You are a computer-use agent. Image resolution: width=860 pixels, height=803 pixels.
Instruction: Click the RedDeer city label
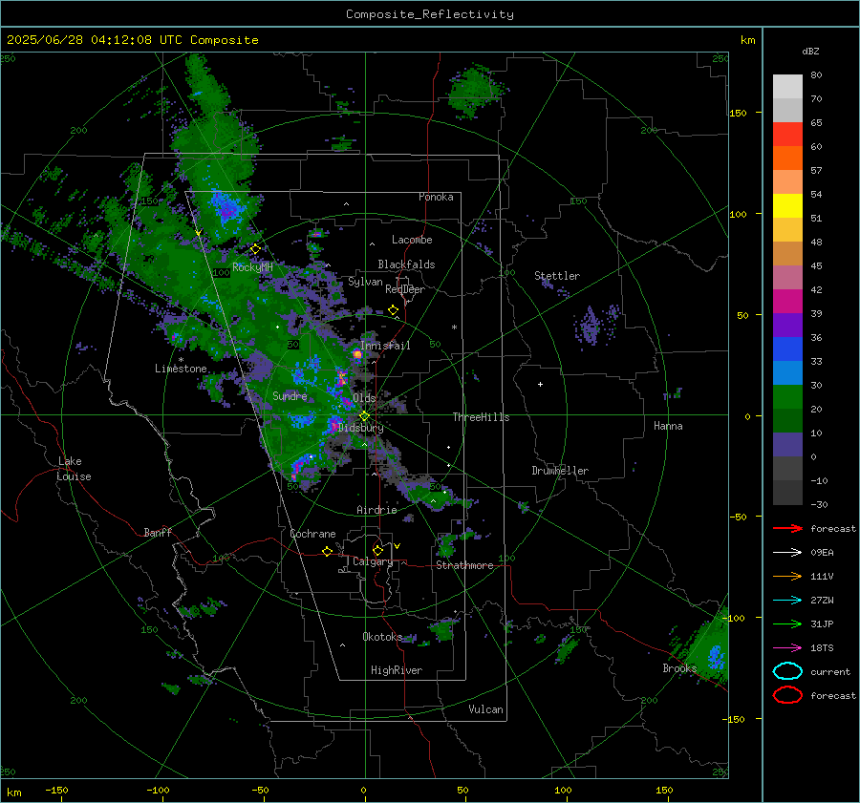click(405, 289)
